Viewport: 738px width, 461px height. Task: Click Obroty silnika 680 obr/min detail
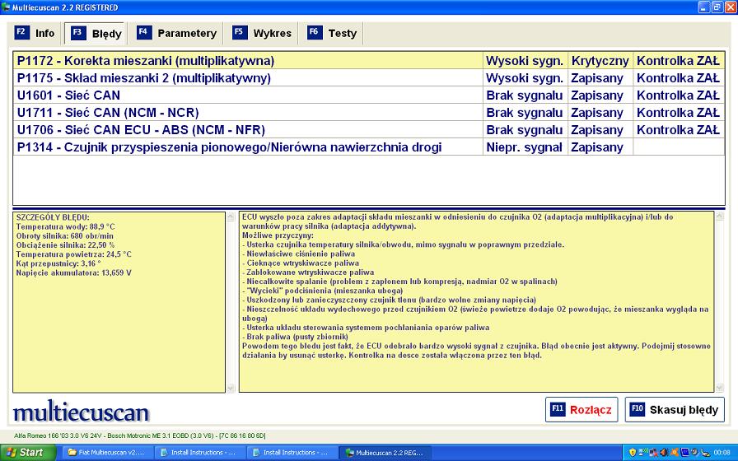click(65, 236)
